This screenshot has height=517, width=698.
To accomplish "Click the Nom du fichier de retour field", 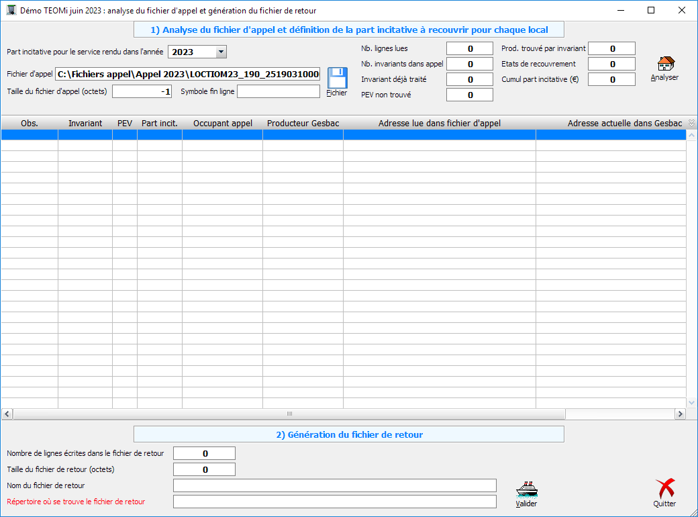I will 334,485.
